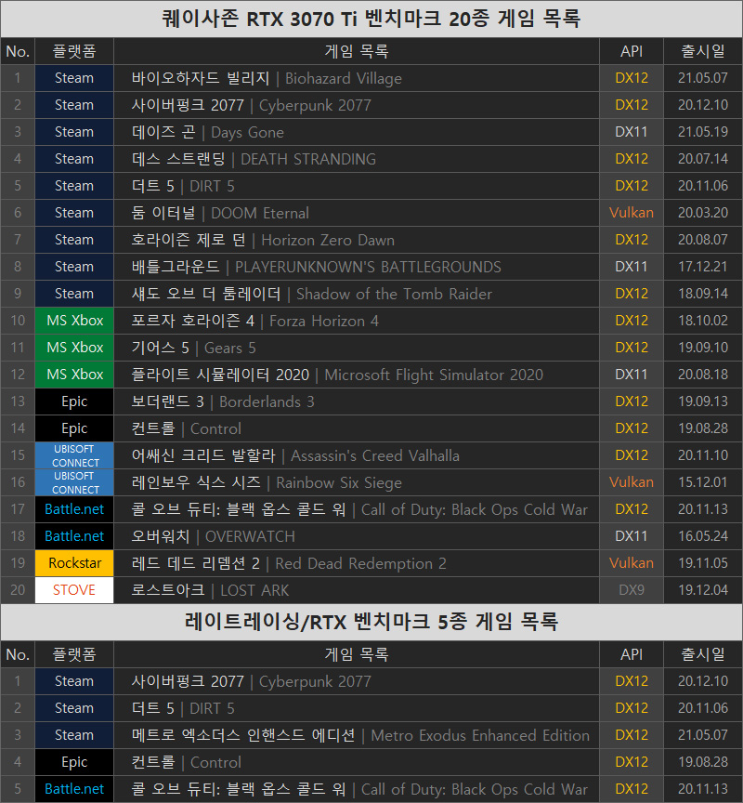The image size is (743, 803).
Task: Select release date 19.09.13
Action: coord(703,401)
